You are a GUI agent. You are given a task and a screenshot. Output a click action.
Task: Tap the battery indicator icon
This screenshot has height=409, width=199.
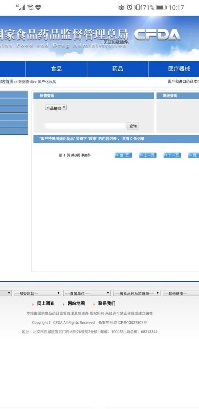(x=161, y=8)
